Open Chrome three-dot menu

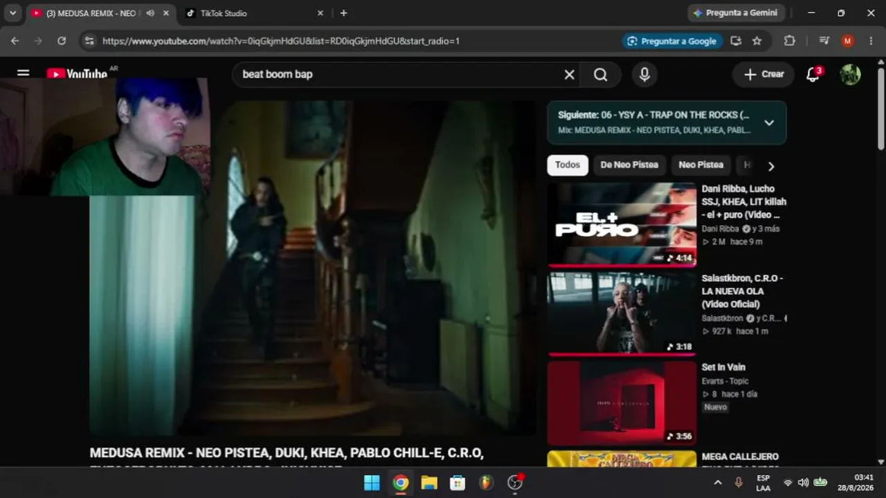coord(871,41)
